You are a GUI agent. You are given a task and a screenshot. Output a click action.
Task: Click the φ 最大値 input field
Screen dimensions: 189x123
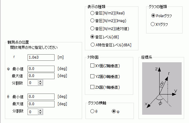pyautogui.click(x=41, y=75)
